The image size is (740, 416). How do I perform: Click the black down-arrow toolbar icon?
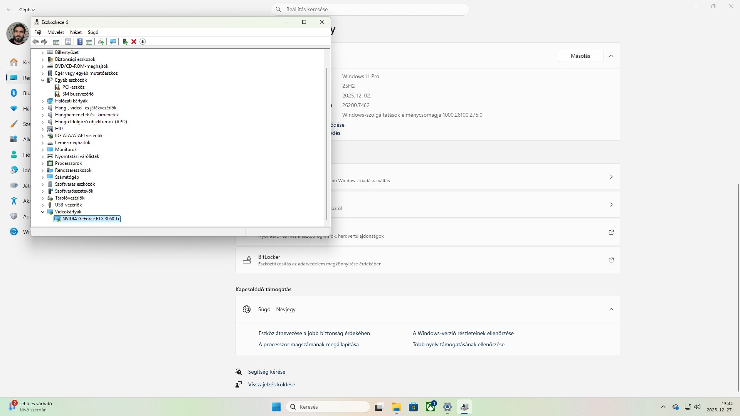[143, 42]
